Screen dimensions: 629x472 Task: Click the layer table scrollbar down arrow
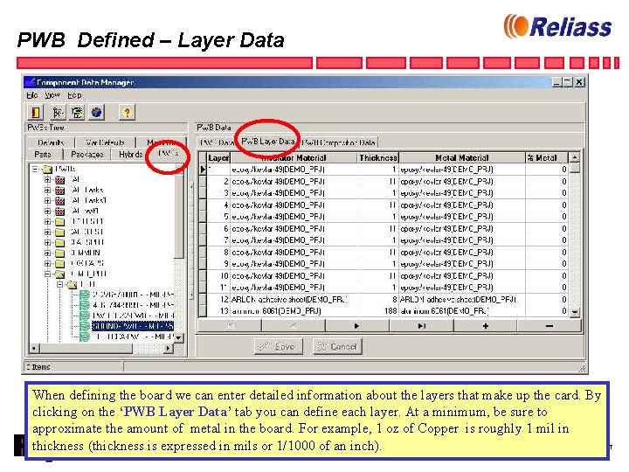(575, 312)
